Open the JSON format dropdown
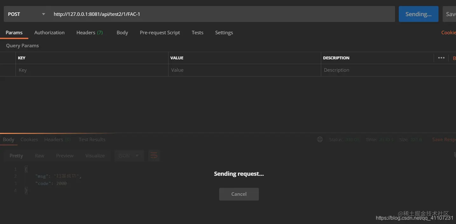This screenshot has height=224, width=456. (129, 155)
